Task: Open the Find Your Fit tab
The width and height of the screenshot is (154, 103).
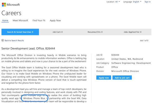Action: [39, 20]
